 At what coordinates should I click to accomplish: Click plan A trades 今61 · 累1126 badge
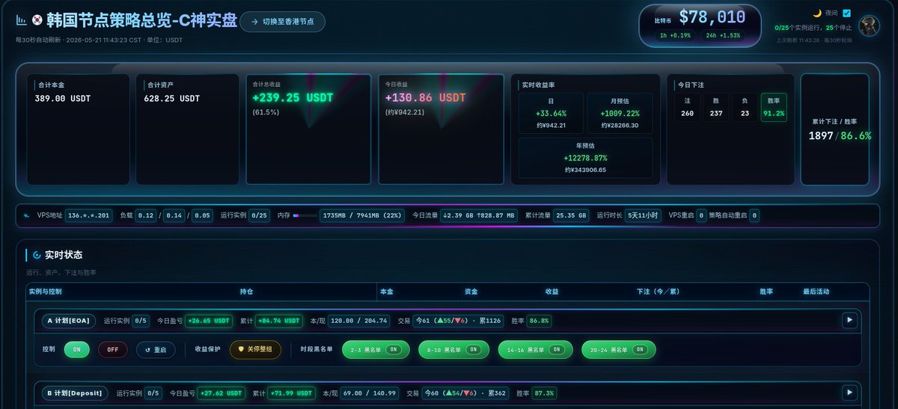[x=459, y=321]
